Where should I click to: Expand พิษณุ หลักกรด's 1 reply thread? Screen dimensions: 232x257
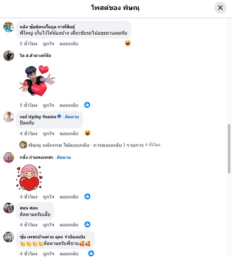click(x=90, y=145)
